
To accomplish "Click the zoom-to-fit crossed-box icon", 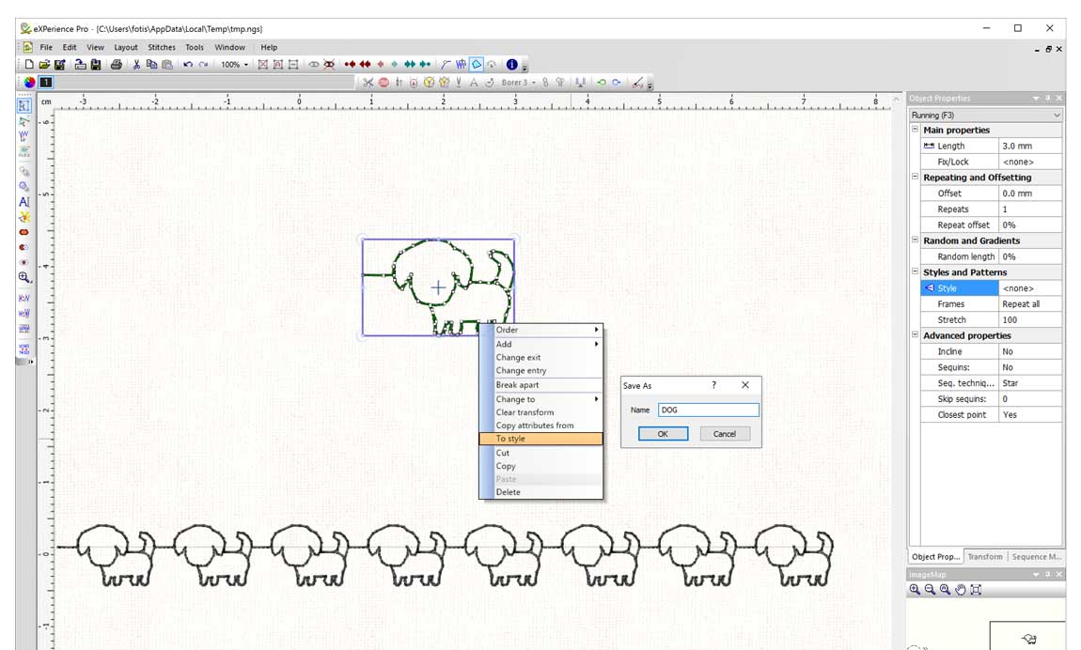I will coord(262,65).
